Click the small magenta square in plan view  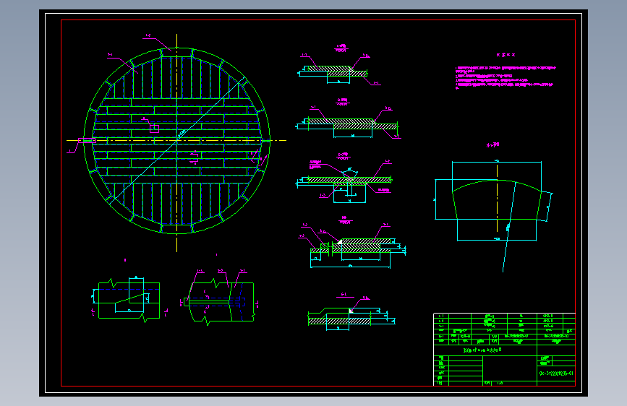pos(154,129)
